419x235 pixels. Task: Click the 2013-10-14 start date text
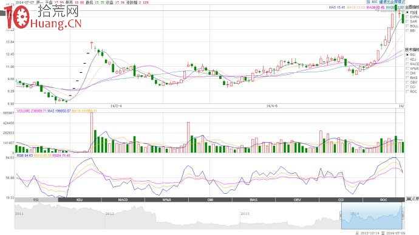(370, 233)
